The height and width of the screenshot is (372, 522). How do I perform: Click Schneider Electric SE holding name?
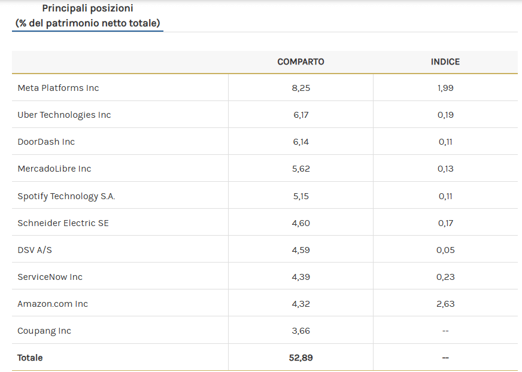(63, 223)
